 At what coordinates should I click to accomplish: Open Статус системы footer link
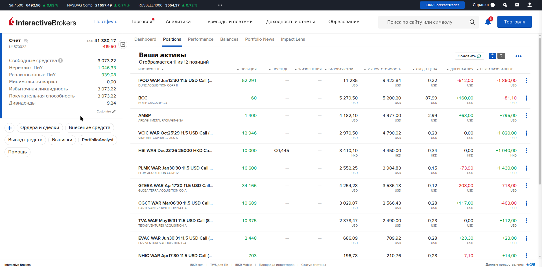[314, 265]
